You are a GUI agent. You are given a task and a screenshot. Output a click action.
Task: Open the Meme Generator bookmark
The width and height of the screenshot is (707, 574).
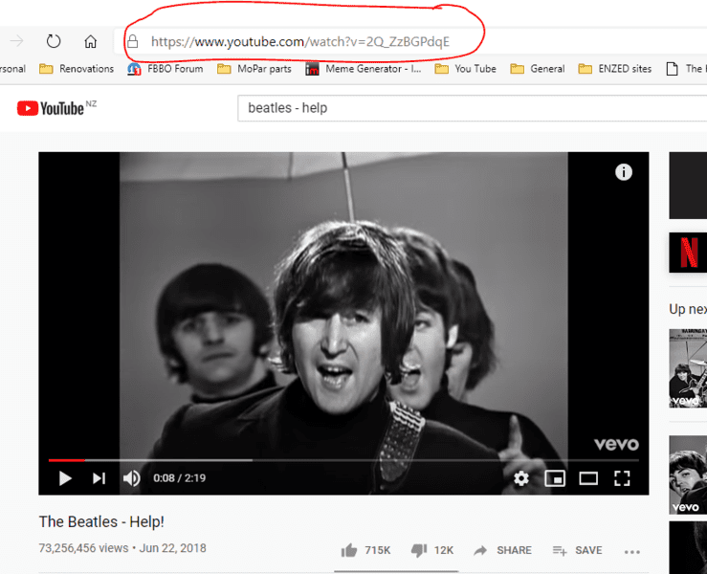coord(363,69)
